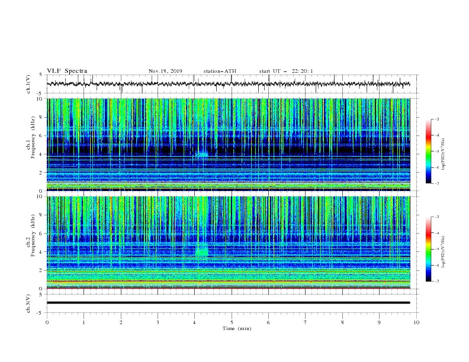Click time axis tick label "9"
The height and width of the screenshot is (362, 469).
click(379, 322)
